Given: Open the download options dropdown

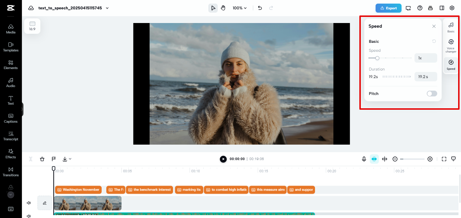Looking at the screenshot, I should 67,159.
